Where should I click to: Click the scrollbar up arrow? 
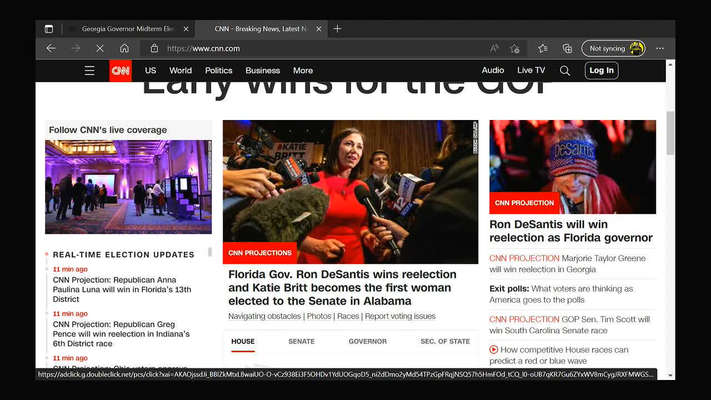[x=670, y=64]
